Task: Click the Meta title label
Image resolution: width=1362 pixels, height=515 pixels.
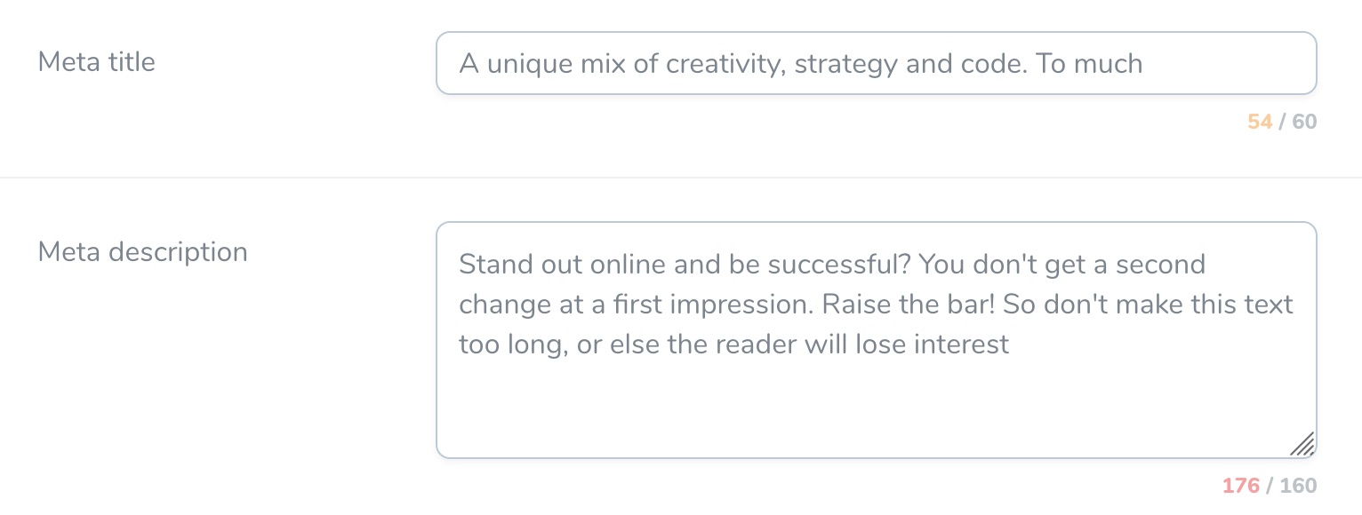Action: (96, 62)
